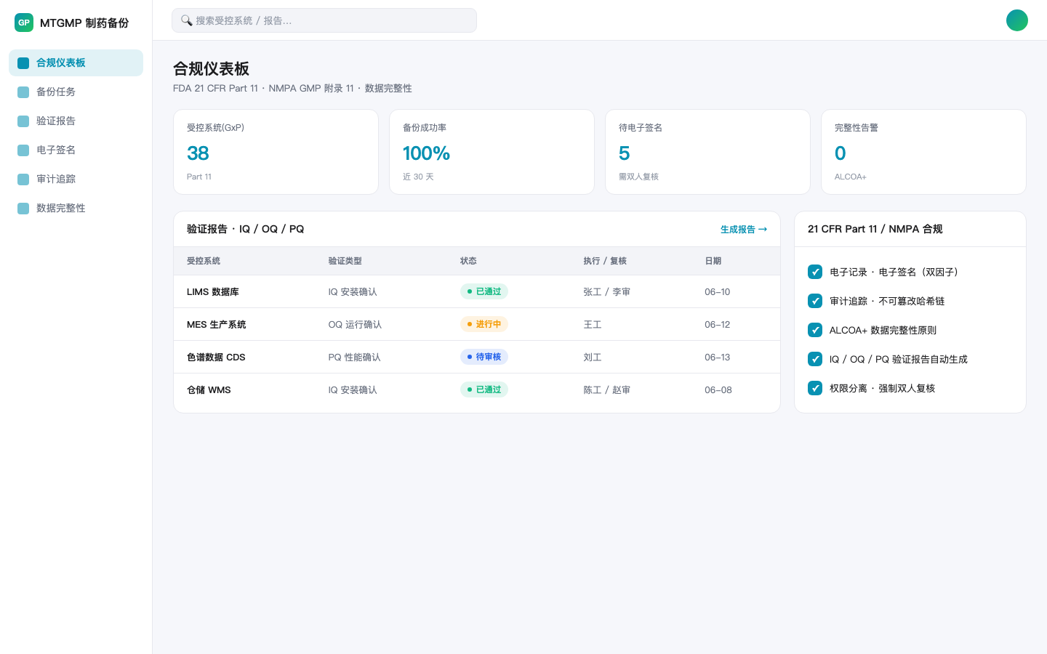
Task: Open the 备份成功率 stat card
Action: tap(492, 152)
